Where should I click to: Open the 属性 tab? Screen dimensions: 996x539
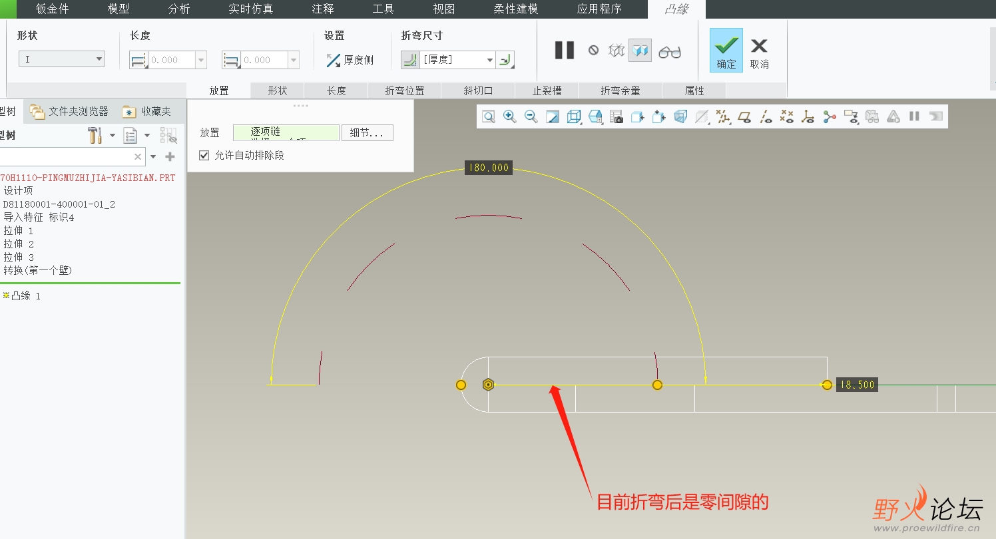694,90
